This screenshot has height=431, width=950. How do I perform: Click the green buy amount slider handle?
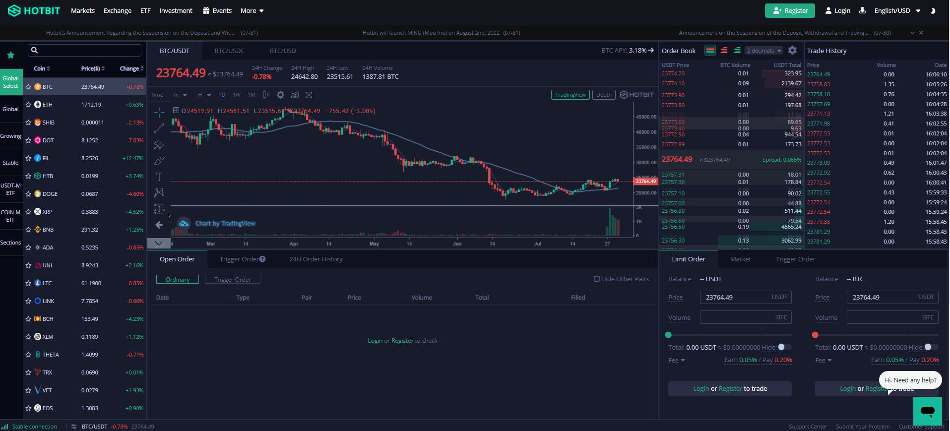point(668,335)
